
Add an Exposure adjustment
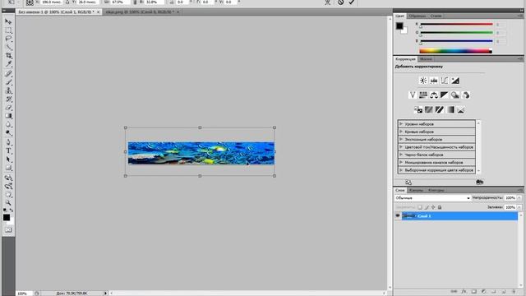point(455,81)
